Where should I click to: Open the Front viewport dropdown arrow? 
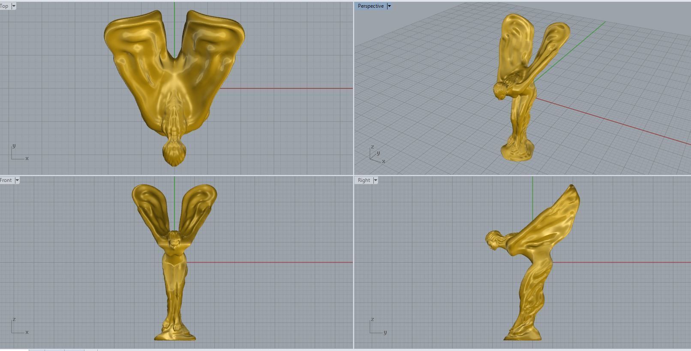pyautogui.click(x=17, y=180)
